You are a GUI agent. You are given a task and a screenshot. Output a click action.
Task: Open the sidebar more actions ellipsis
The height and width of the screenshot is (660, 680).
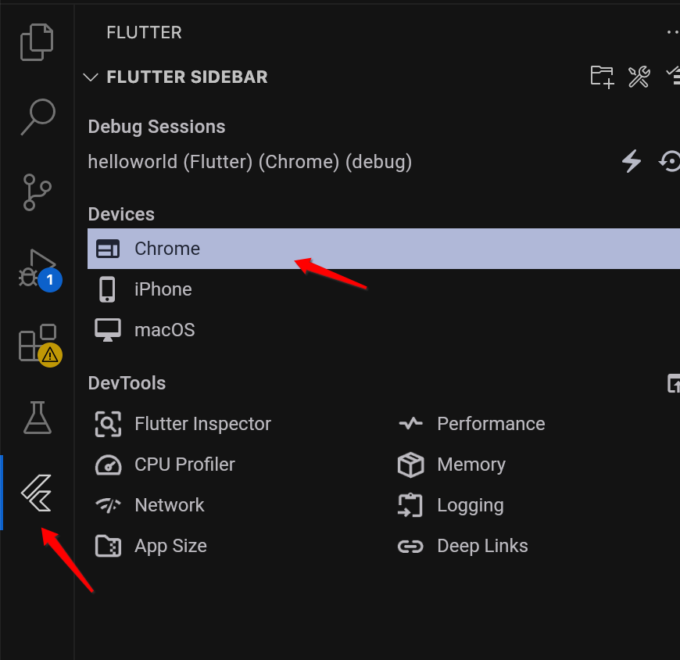[x=673, y=32]
